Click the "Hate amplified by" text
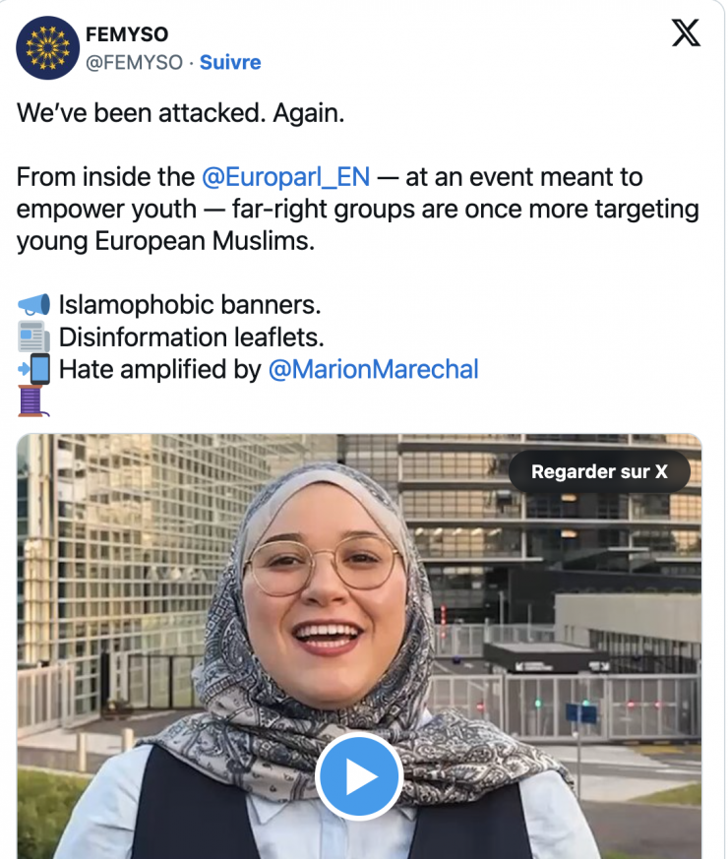This screenshot has height=859, width=728. click(x=160, y=369)
